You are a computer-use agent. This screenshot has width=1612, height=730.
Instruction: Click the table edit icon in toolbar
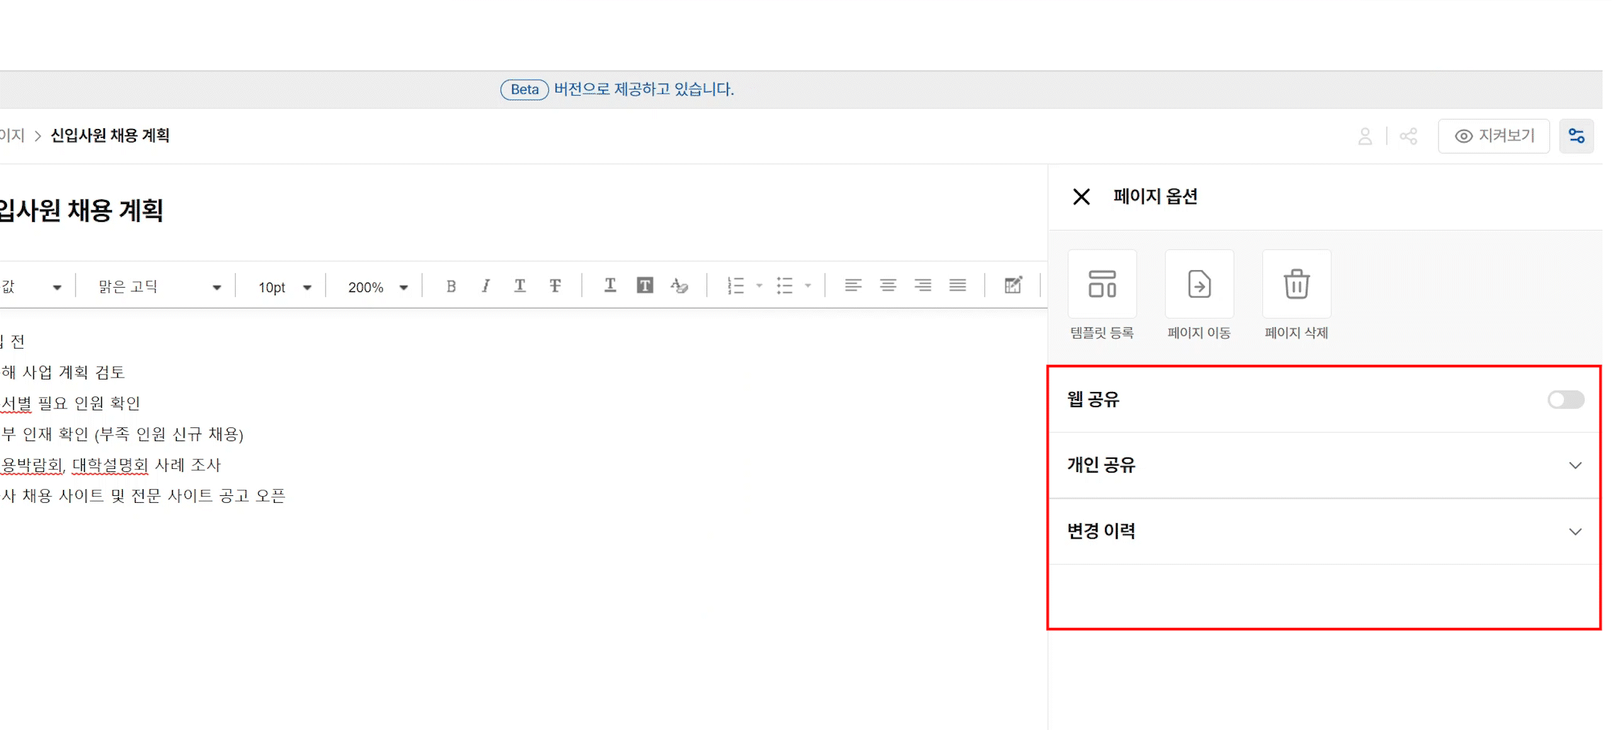[1013, 286]
